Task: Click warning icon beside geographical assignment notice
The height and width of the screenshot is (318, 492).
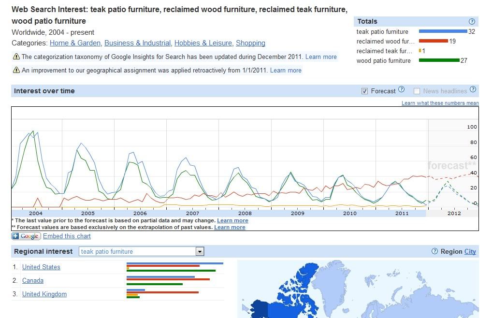Action: pos(16,70)
